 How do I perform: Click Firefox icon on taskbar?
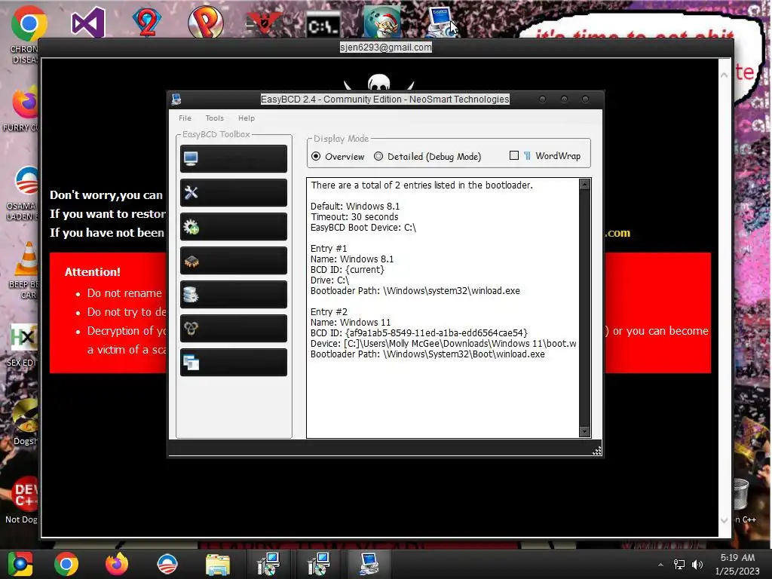[117, 564]
